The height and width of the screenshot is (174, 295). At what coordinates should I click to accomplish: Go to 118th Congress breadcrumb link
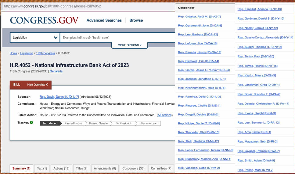click(45, 53)
